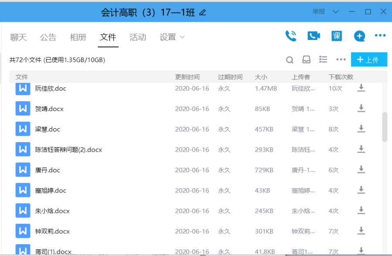392x256 pixels.
Task: Click 共72个文件 storage usage text
Action: pos(57,60)
